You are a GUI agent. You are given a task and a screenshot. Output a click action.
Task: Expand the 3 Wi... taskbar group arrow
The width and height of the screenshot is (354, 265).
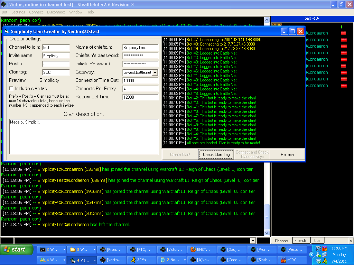[x=94, y=250]
